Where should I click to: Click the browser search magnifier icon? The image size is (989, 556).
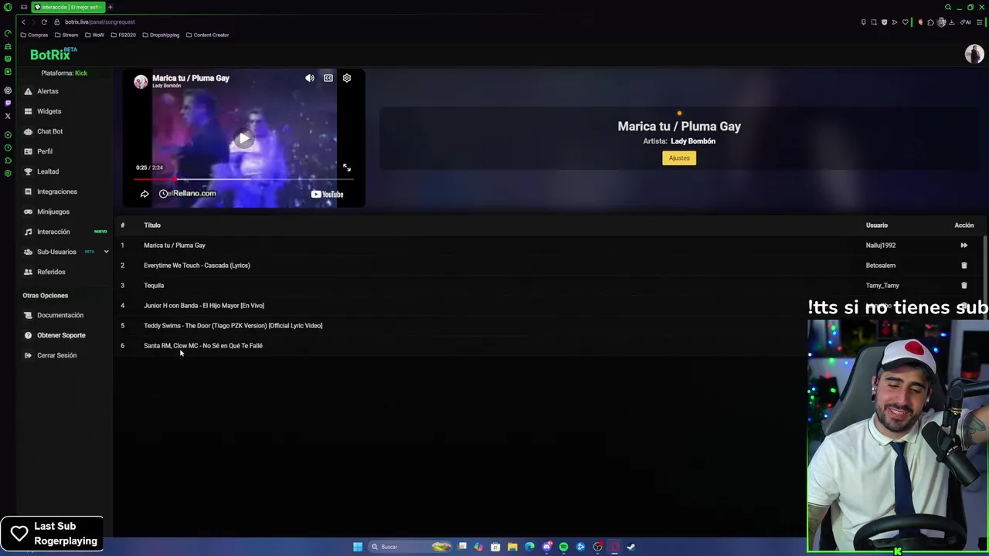(948, 7)
